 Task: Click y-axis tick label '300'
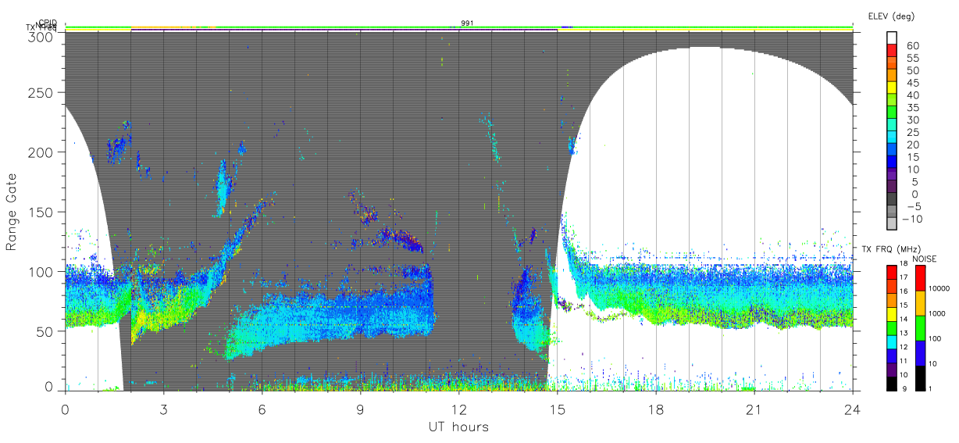tap(41, 36)
